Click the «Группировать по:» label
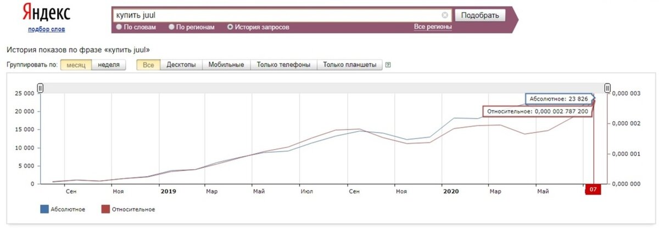This screenshot has height=230, width=659. click(x=32, y=65)
